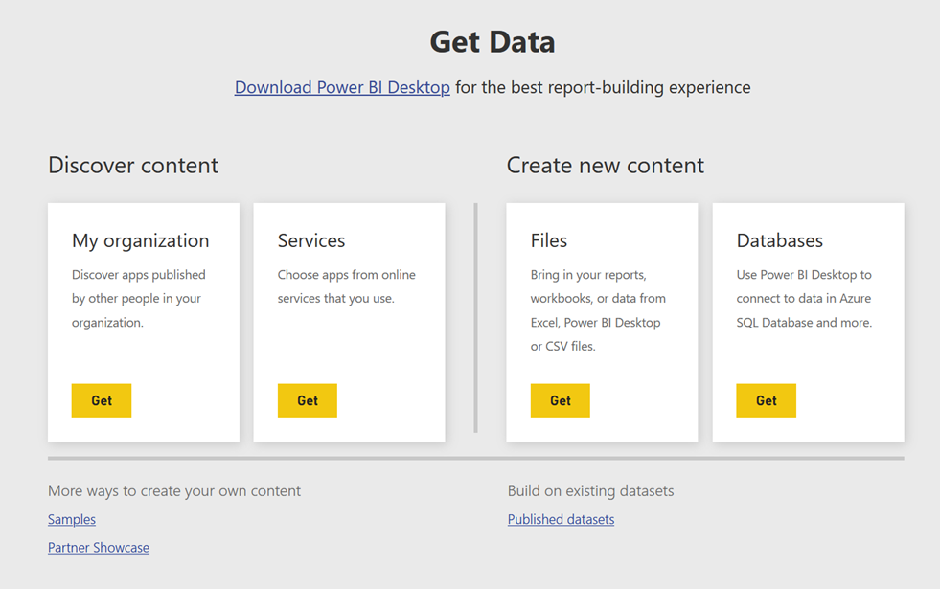940x589 pixels.
Task: Select the Files card title
Action: click(x=548, y=241)
